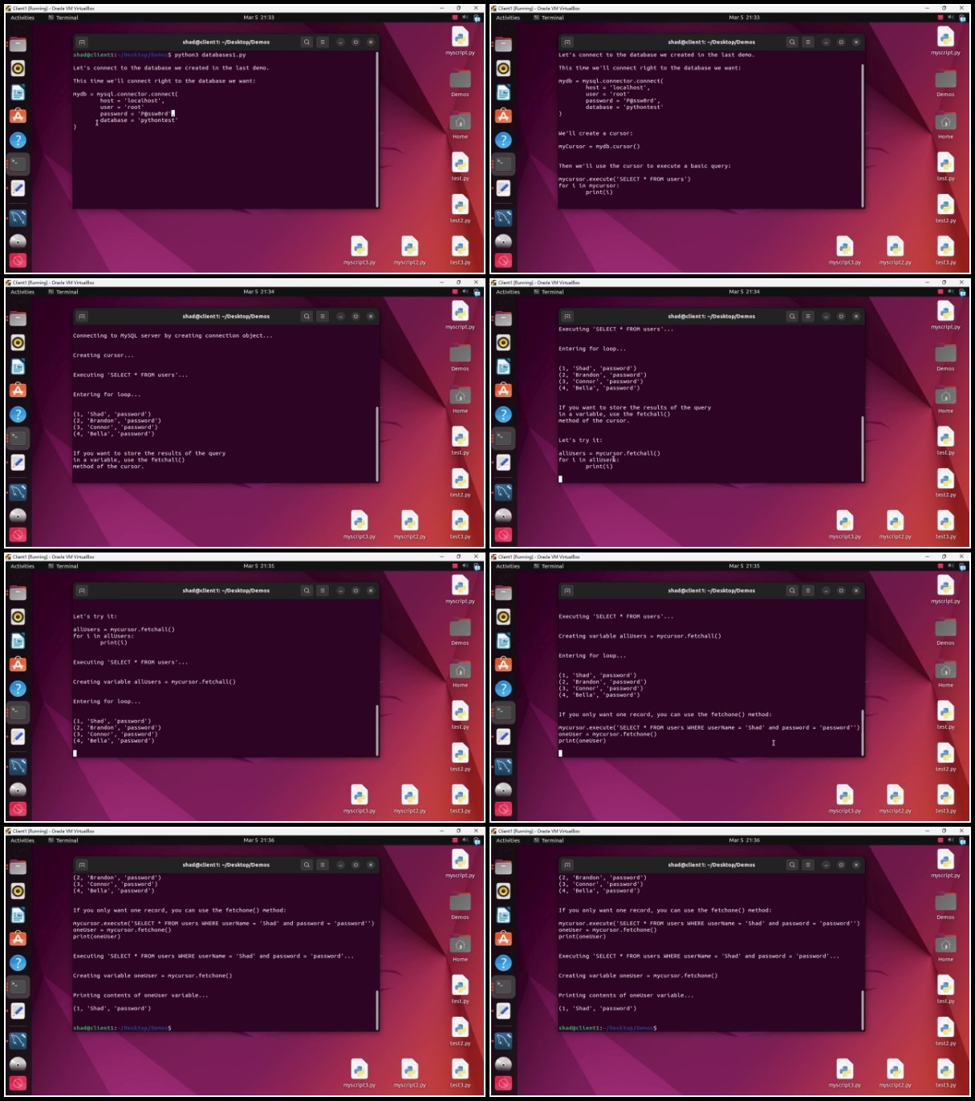
Task: Select Demos desktop folder, 'python3 databases1.py' screenshot
Action: click(x=460, y=83)
